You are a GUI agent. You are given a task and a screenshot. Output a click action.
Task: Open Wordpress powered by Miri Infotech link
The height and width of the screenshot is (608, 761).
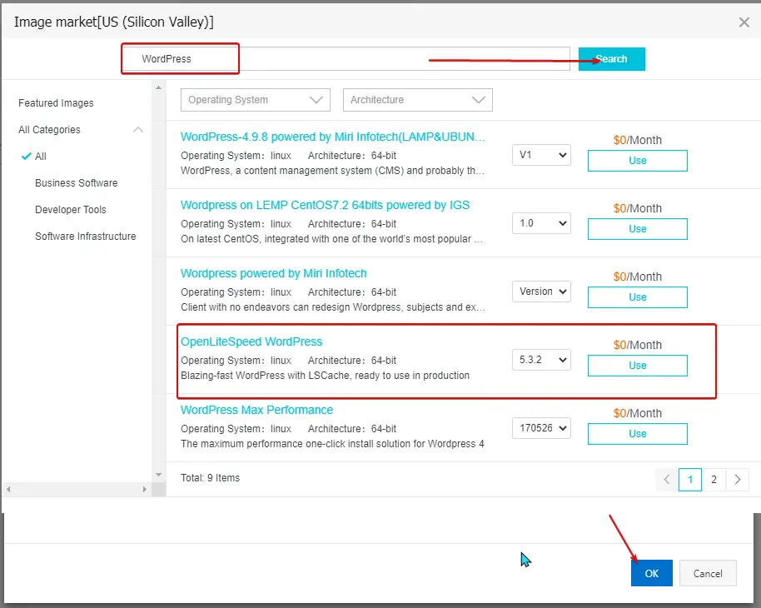pos(274,273)
